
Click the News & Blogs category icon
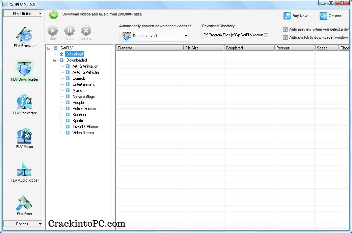click(x=67, y=96)
